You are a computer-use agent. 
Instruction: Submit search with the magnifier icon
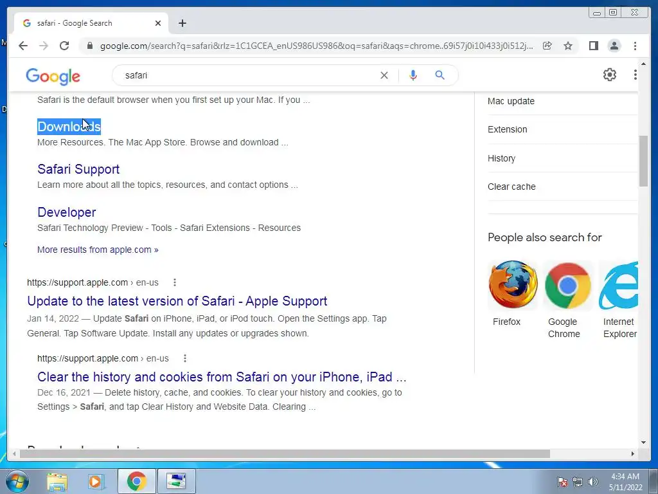(x=440, y=75)
